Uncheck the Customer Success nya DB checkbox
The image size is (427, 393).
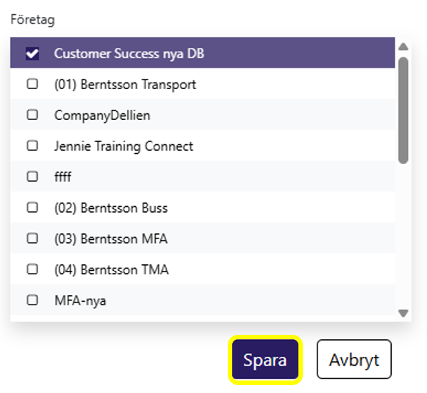point(32,53)
